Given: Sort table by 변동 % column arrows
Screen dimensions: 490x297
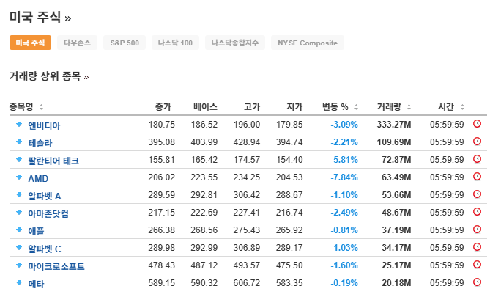Looking at the screenshot, I should 356,107.
